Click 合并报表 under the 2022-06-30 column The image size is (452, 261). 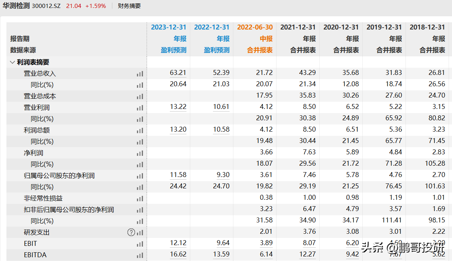click(x=260, y=50)
